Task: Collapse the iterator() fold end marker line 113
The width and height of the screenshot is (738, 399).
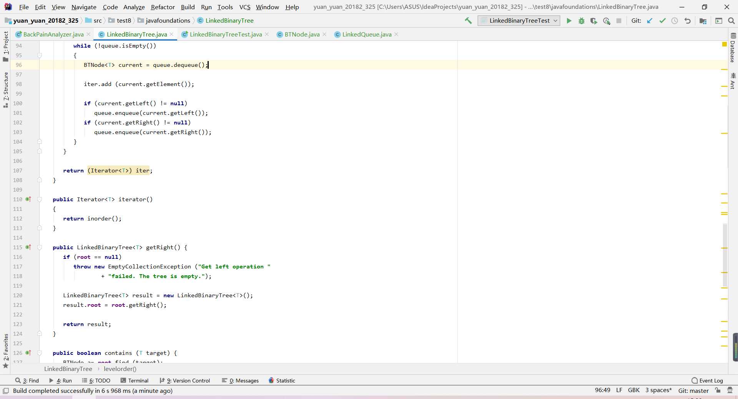Action: [x=40, y=228]
